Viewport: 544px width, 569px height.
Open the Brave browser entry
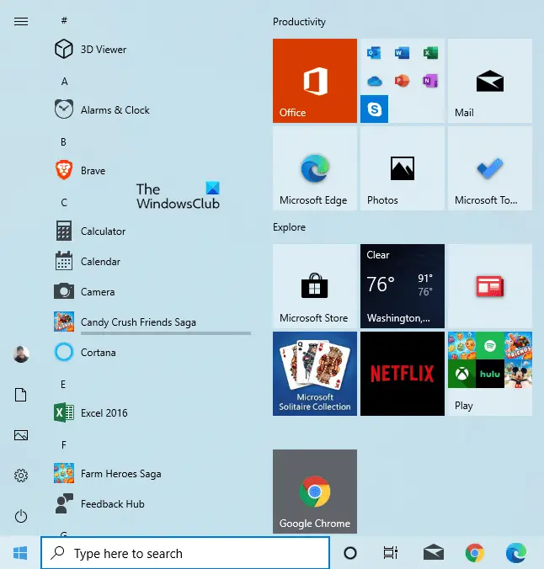click(x=152, y=170)
